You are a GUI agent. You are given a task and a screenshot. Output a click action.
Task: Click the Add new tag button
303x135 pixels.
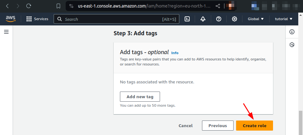tap(140, 97)
